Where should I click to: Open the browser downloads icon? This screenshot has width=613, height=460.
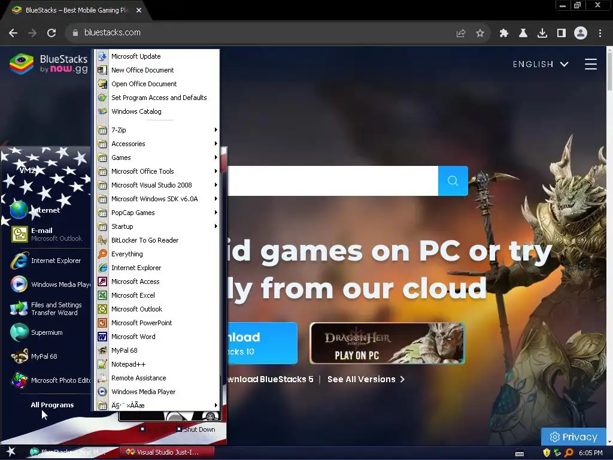542,34
